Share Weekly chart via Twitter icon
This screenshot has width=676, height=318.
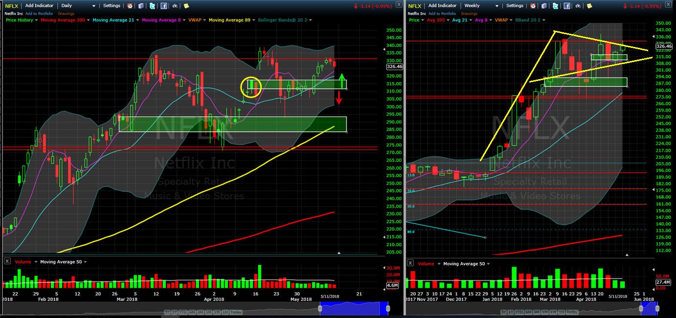555,6
